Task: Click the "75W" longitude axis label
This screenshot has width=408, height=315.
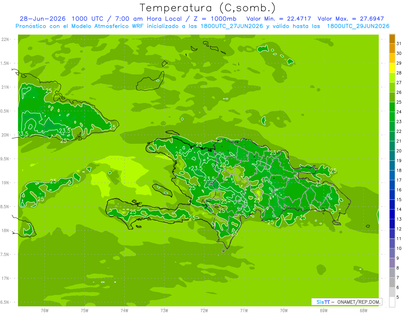Action: pyautogui.click(x=85, y=311)
